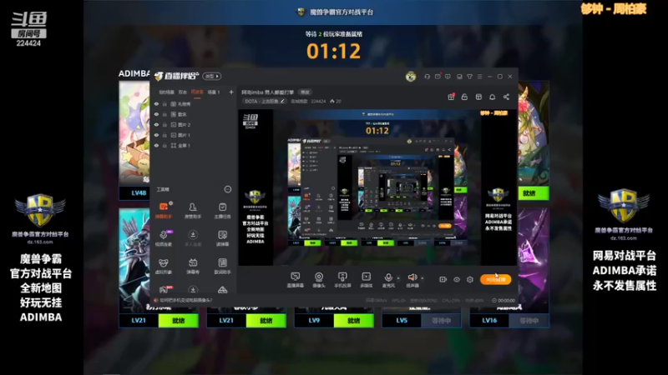The width and height of the screenshot is (668, 375).
Task: Click the room number 224424 text
Action: [x=318, y=101]
